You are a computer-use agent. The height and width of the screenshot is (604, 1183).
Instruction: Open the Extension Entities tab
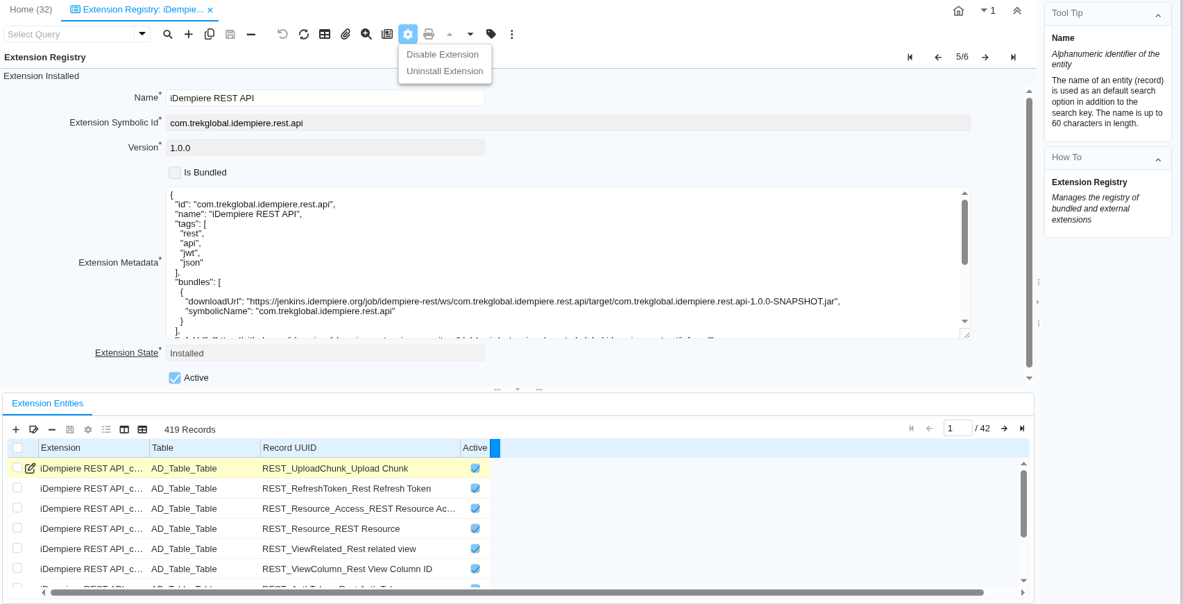pos(47,404)
